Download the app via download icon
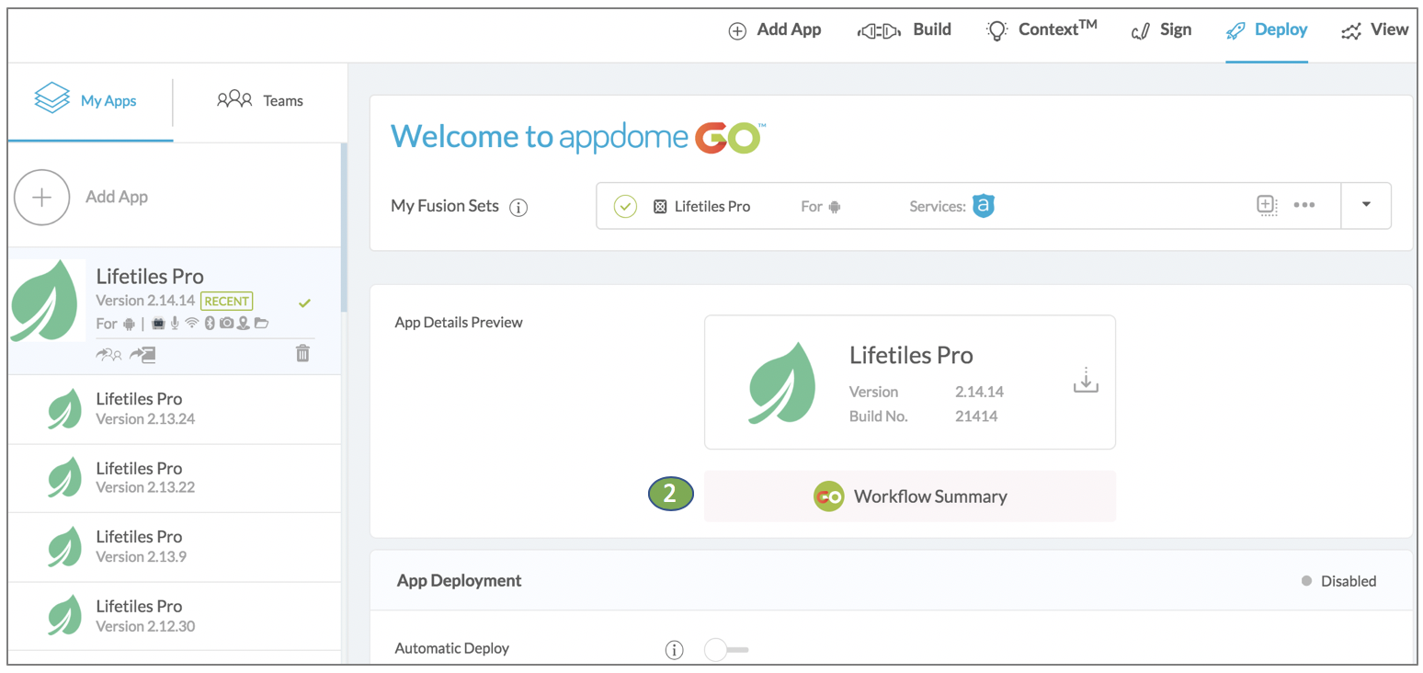 1086,381
